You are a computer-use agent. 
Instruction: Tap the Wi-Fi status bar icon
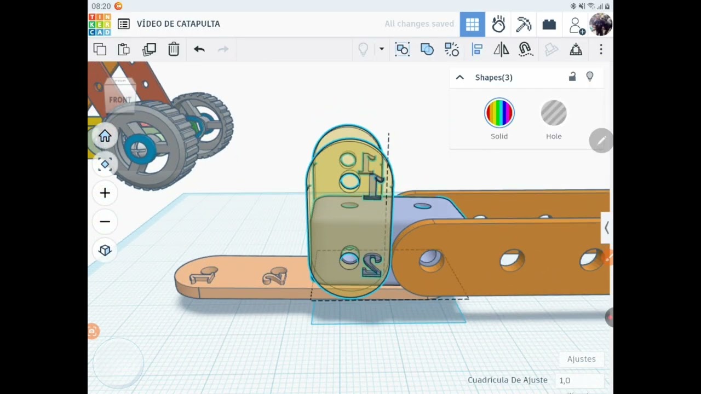[x=590, y=6]
